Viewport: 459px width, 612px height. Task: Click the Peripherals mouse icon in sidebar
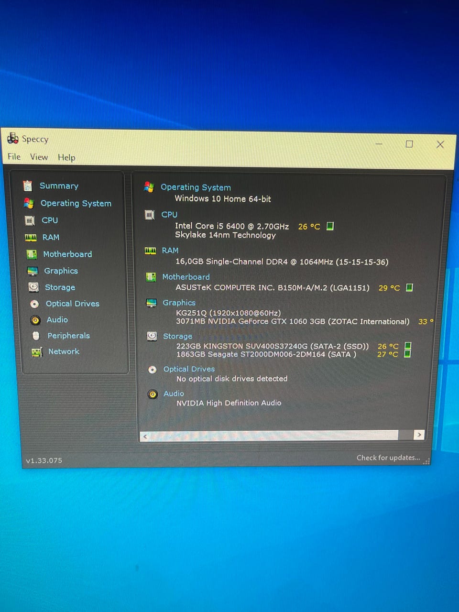[x=36, y=336]
